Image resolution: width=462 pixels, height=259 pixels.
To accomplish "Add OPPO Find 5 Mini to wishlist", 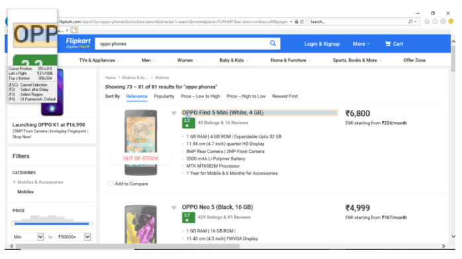I will click(174, 113).
